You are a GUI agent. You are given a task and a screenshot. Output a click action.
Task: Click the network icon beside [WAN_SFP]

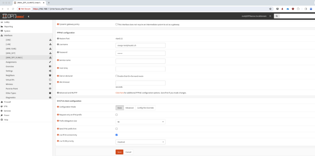[50, 53]
